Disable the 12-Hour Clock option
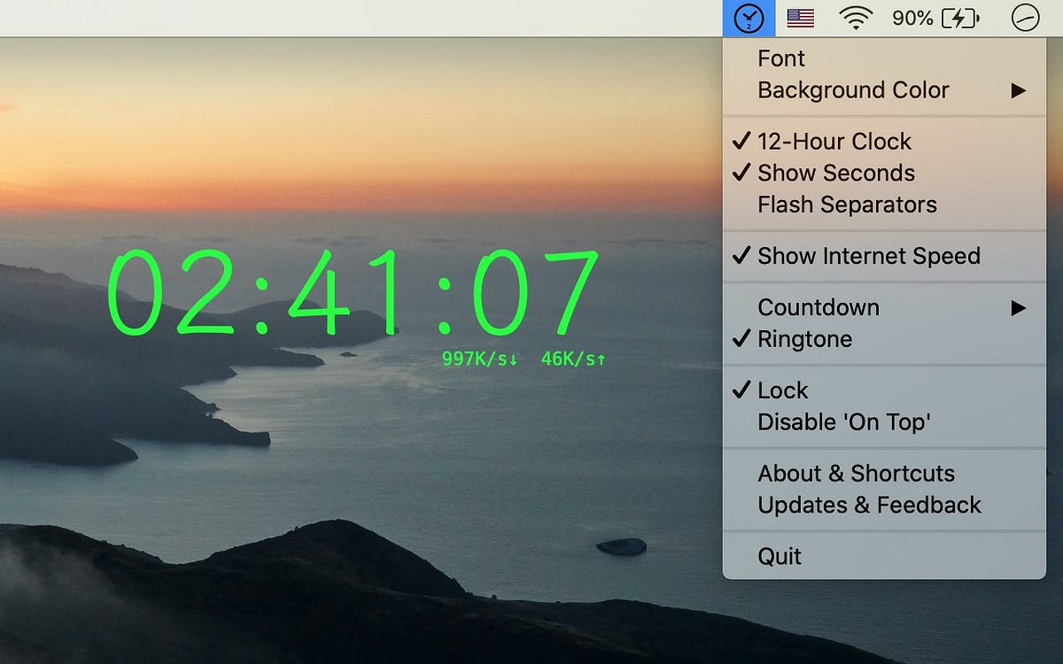 834,141
